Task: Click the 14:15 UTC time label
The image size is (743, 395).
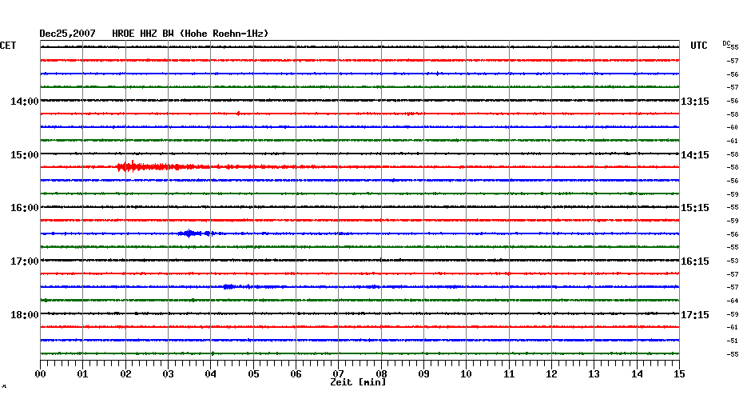Action: [x=695, y=155]
